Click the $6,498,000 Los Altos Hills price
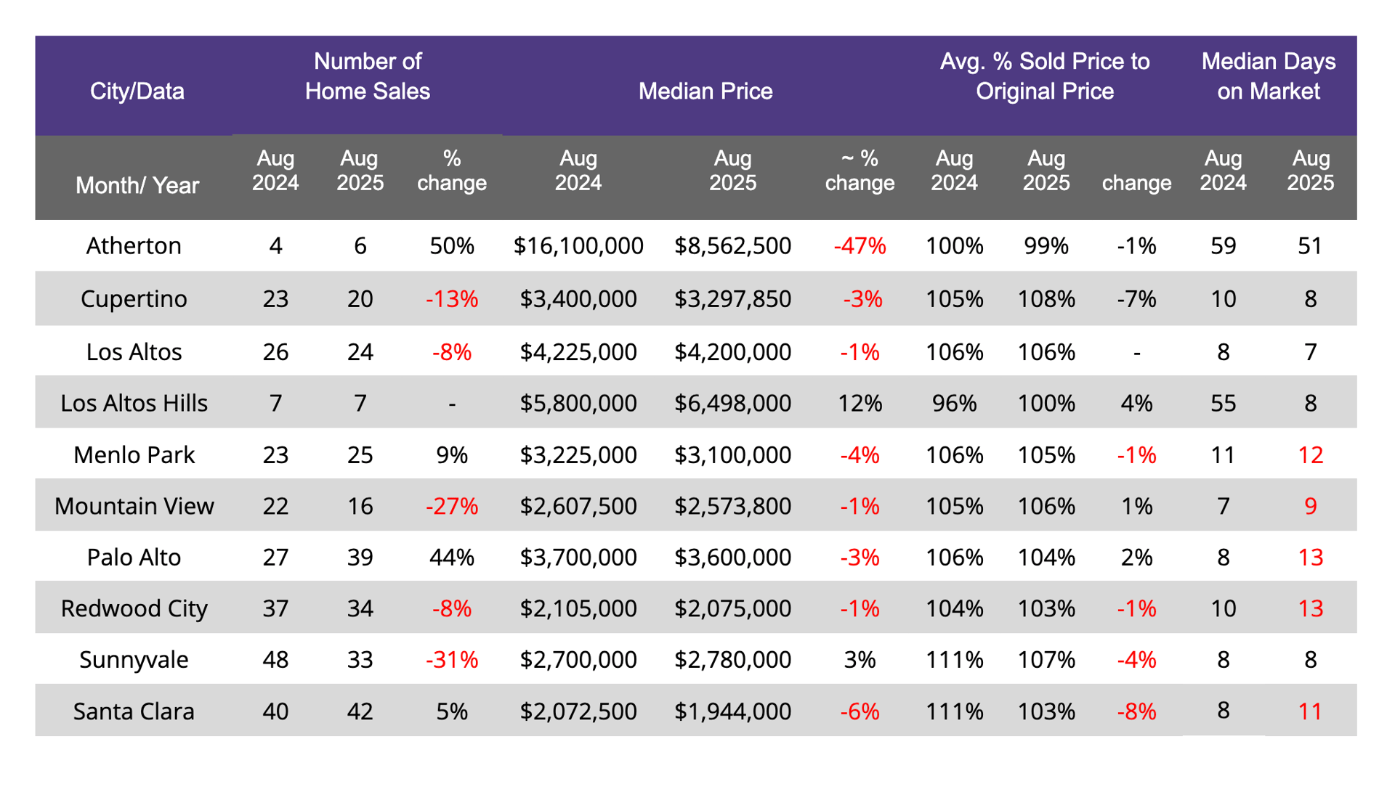The height and width of the screenshot is (792, 1395). point(732,403)
